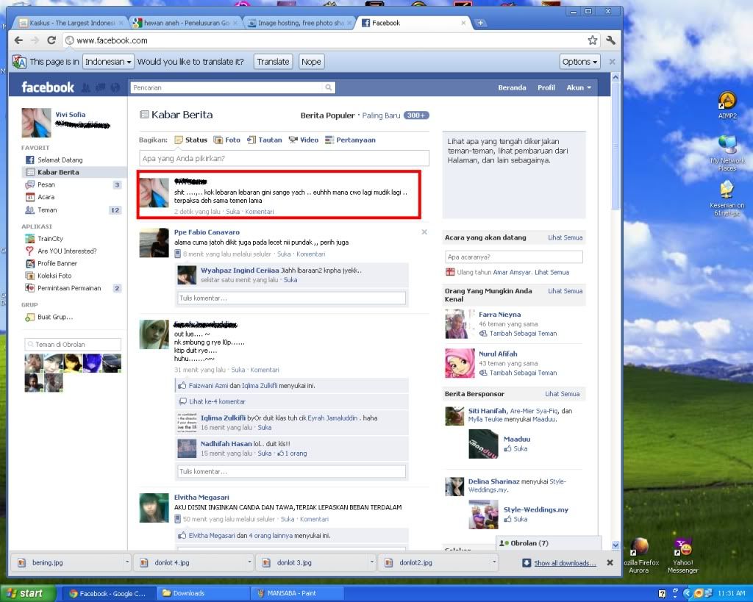Click the Apa acaranya? event field

(514, 257)
